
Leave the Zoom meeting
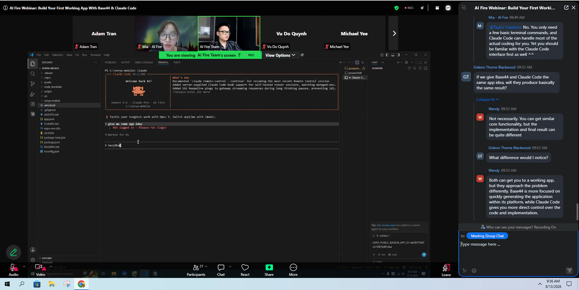446,270
